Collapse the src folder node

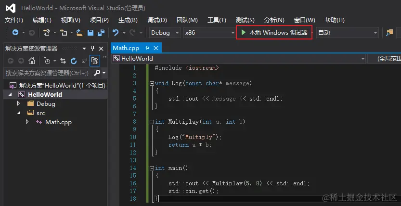(x=19, y=113)
